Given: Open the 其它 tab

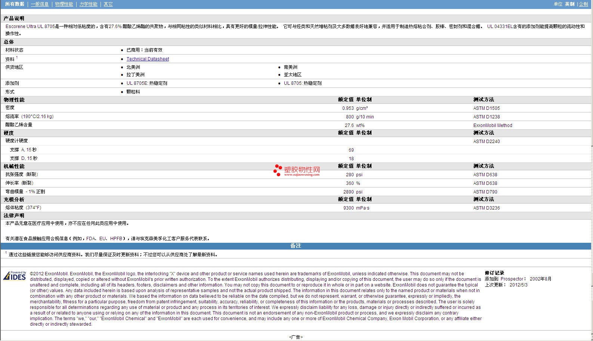Looking at the screenshot, I should (108, 4).
